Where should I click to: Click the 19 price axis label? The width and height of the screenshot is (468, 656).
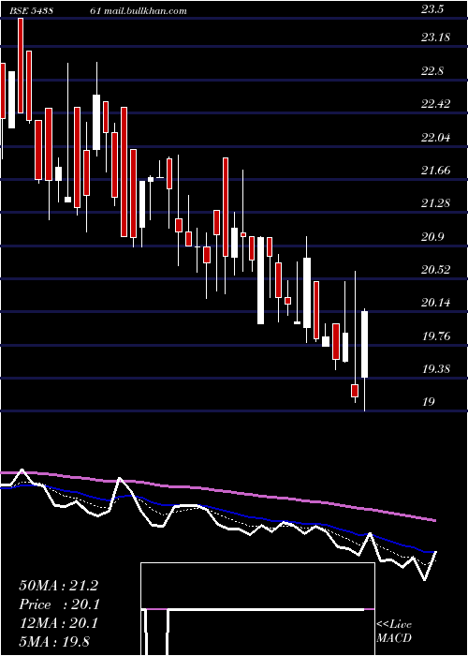429,402
